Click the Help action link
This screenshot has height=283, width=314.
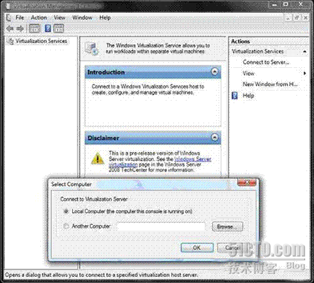pyautogui.click(x=249, y=96)
